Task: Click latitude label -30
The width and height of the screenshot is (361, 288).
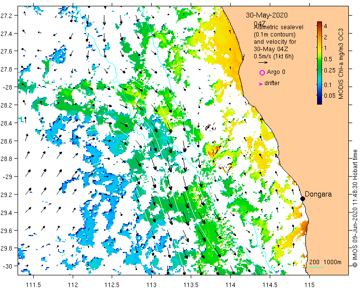Action: pos(7,266)
